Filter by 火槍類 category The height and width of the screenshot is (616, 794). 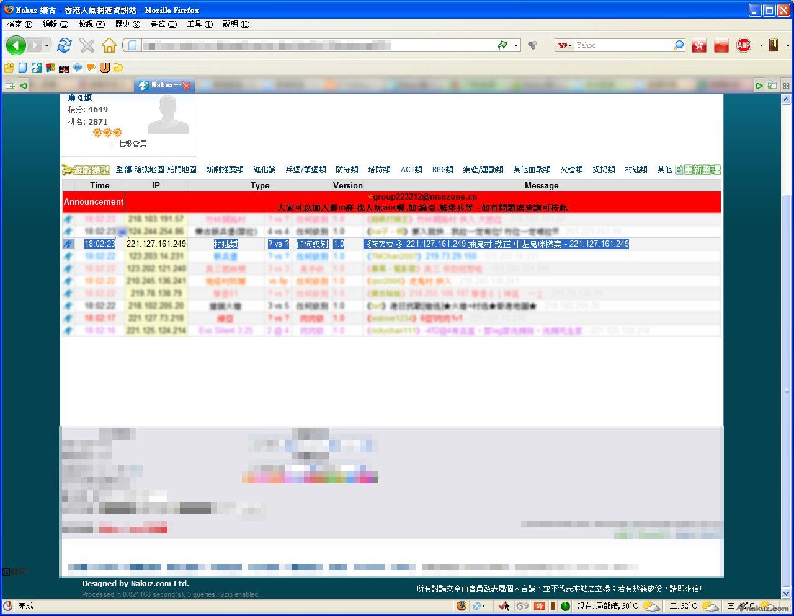tap(571, 170)
